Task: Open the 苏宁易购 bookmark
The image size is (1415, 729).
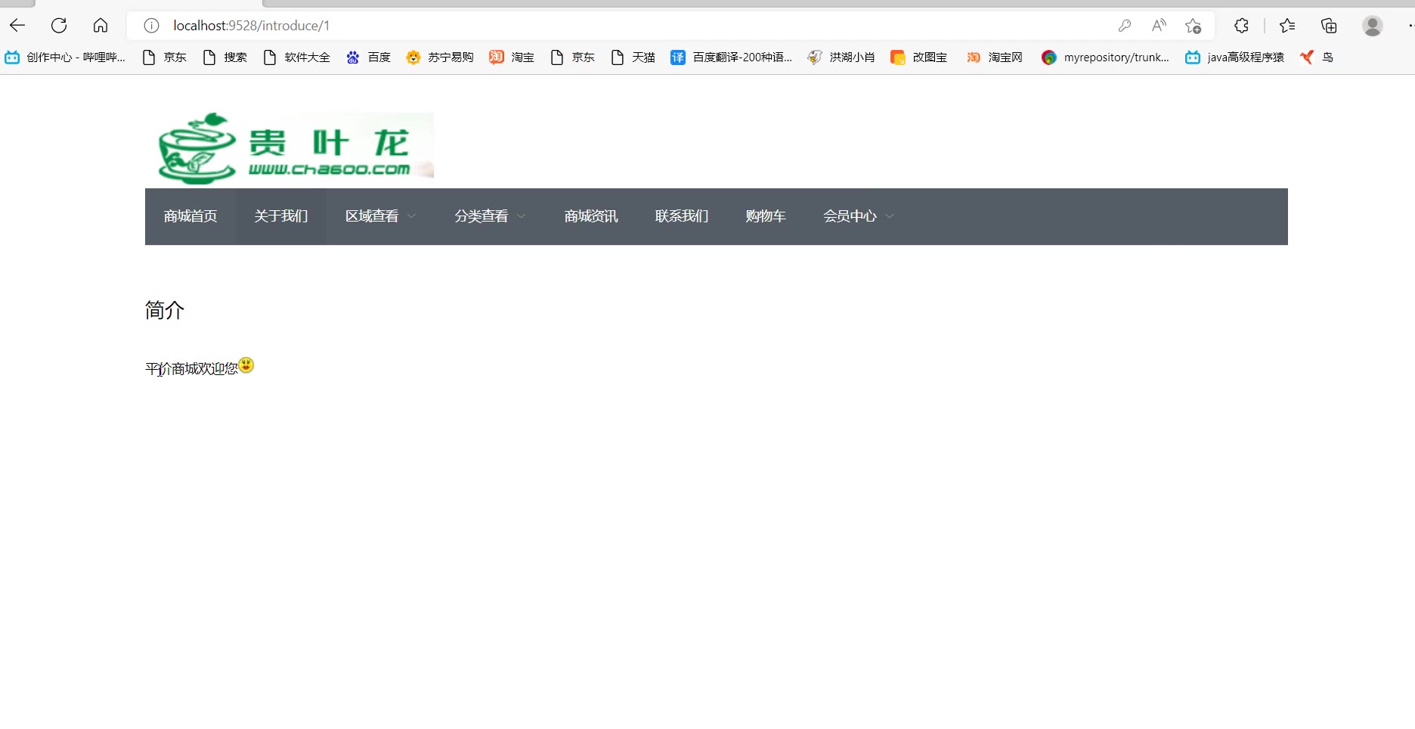Action: pos(439,57)
